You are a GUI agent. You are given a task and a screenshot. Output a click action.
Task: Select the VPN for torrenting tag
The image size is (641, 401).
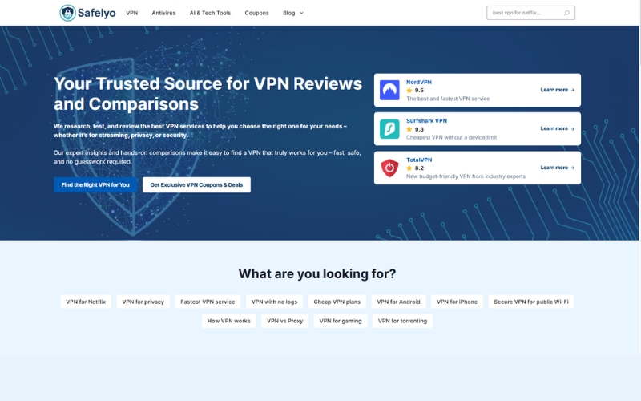(x=402, y=321)
